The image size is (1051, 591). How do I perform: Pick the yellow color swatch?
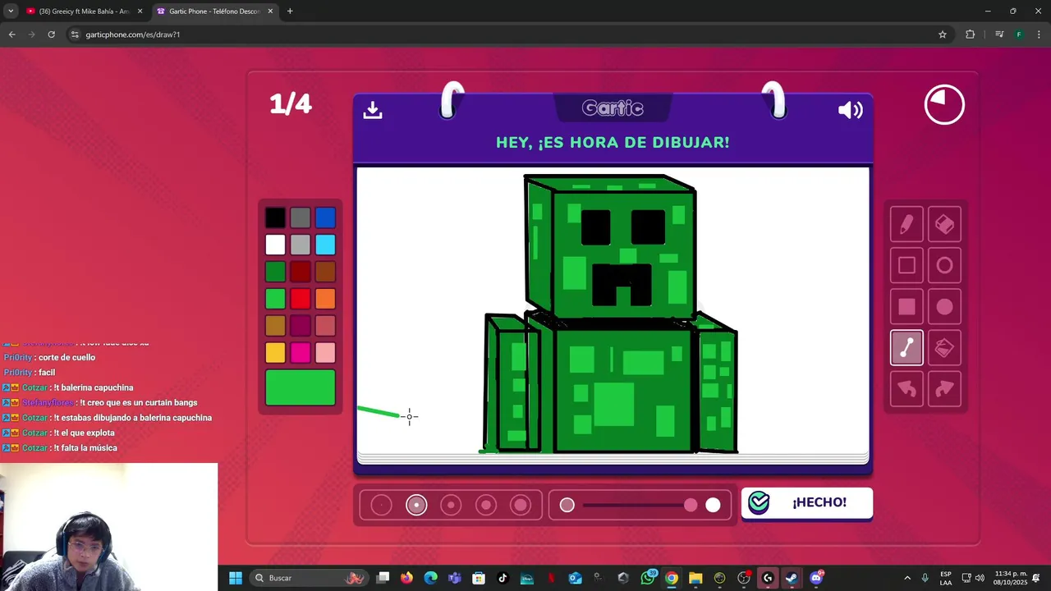tap(275, 353)
